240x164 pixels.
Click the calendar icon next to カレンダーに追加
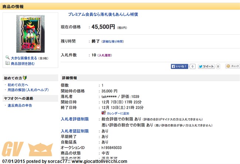pyautogui.click(x=103, y=113)
